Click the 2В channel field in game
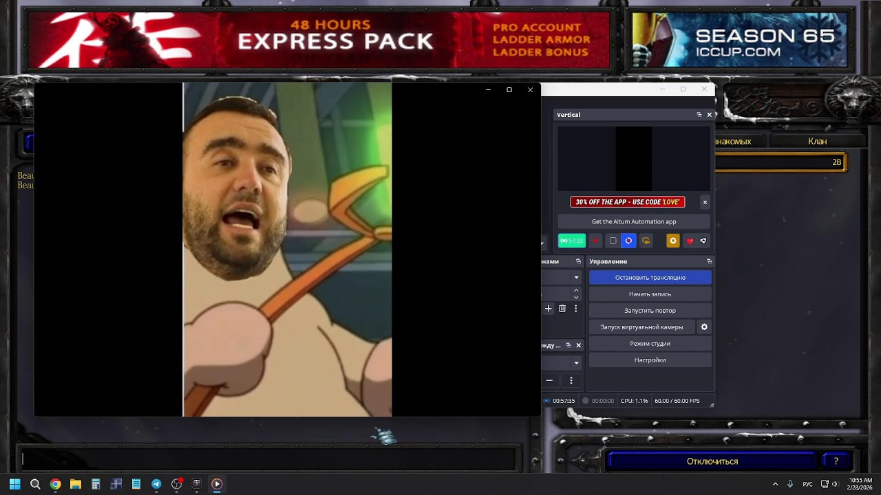The height and width of the screenshot is (495, 881). (780, 162)
